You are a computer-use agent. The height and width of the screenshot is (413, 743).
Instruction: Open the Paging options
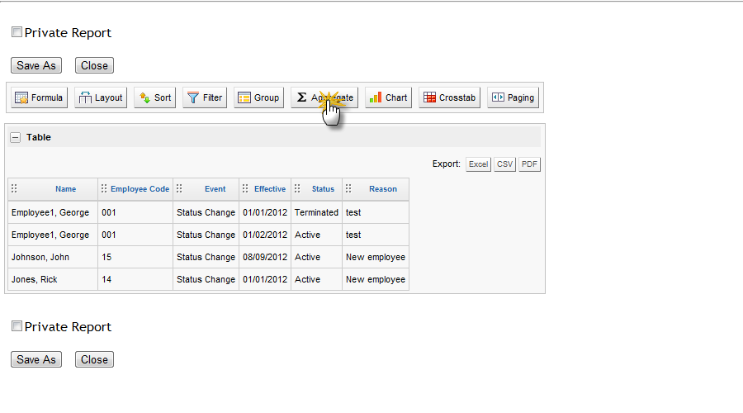pyautogui.click(x=513, y=97)
